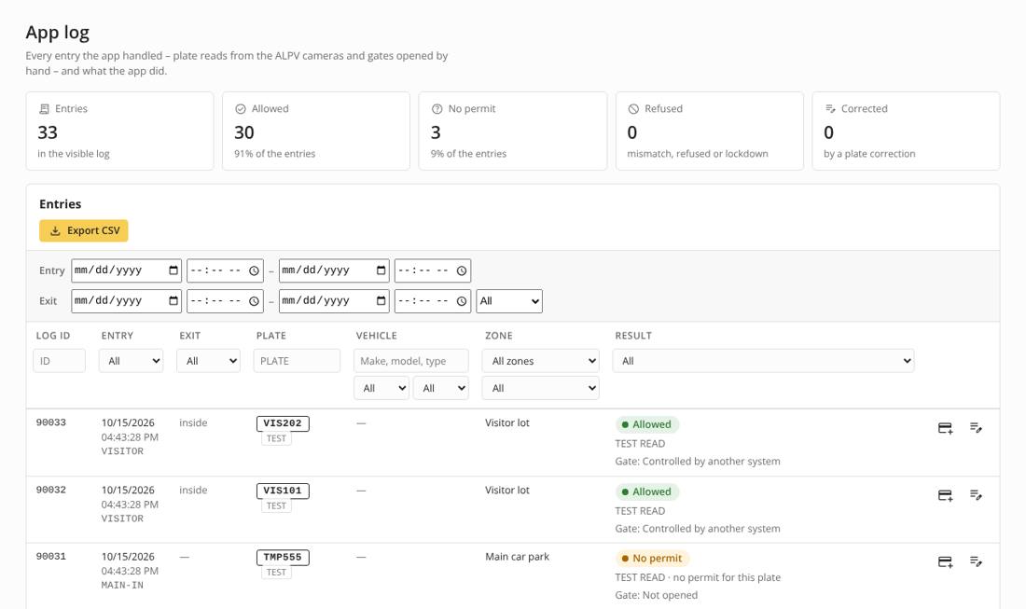Click the Main car park zone cell
1026x609 pixels.
click(517, 557)
